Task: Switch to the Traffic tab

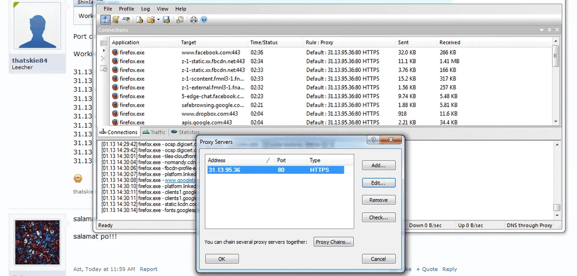Action: coord(154,132)
